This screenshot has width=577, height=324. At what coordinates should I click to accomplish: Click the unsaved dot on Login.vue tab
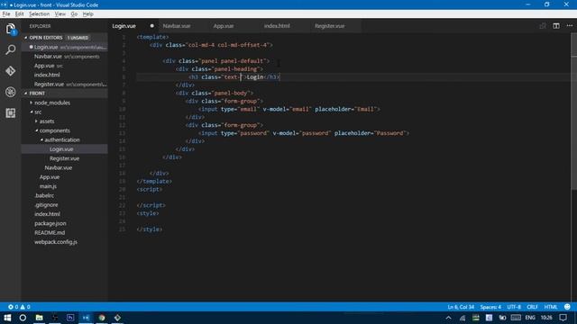[151, 26]
